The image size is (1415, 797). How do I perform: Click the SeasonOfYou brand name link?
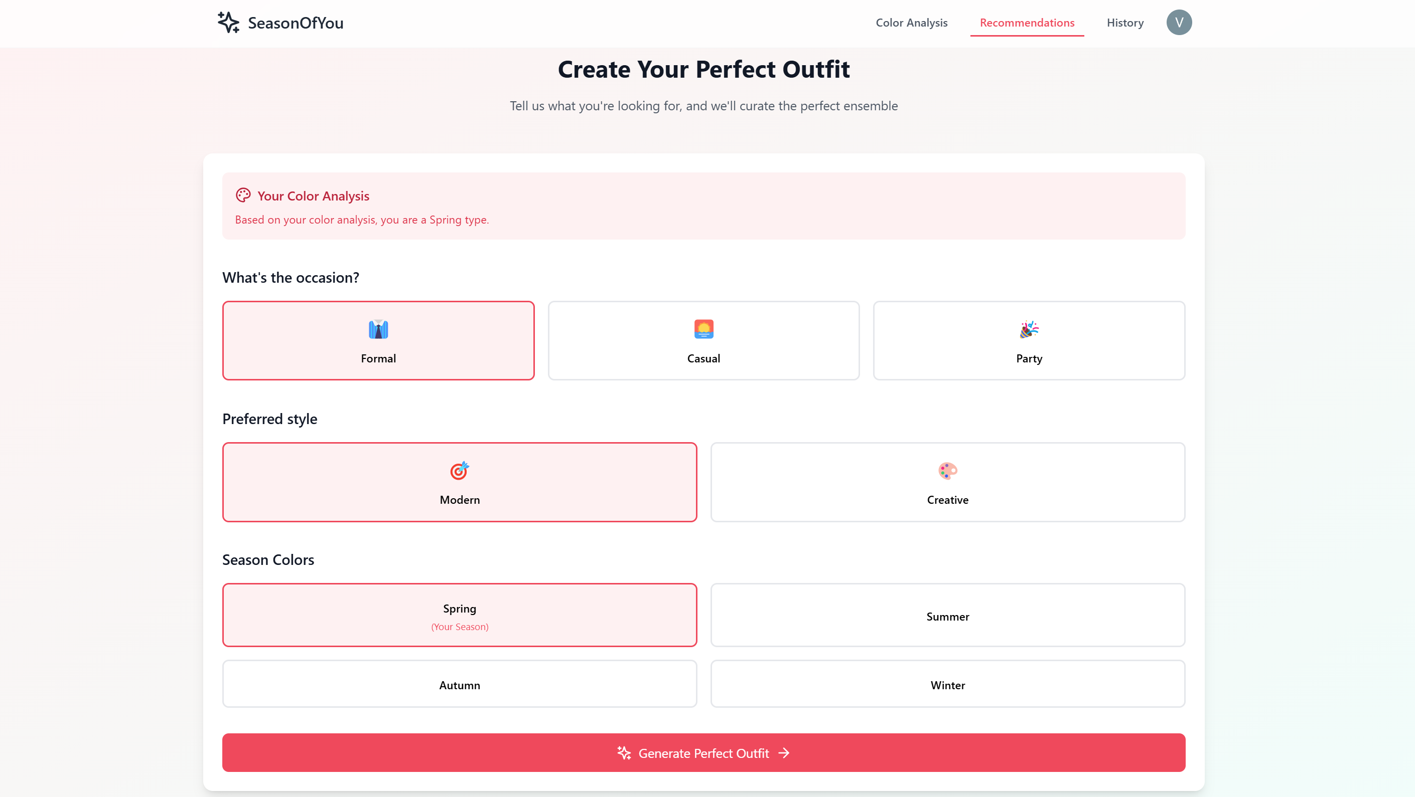coord(296,23)
